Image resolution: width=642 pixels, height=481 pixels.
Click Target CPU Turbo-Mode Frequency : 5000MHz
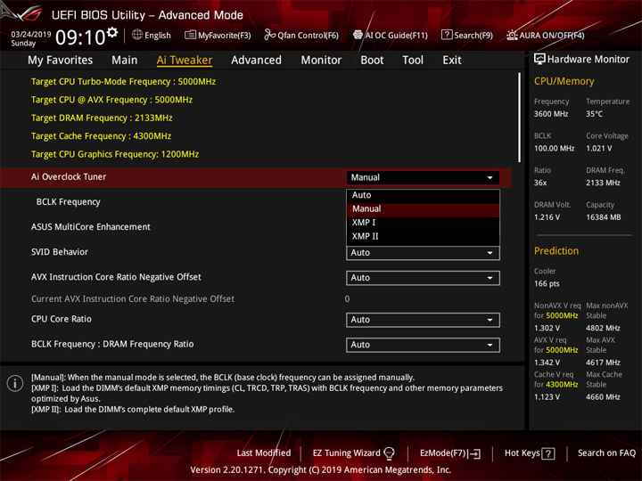click(123, 81)
